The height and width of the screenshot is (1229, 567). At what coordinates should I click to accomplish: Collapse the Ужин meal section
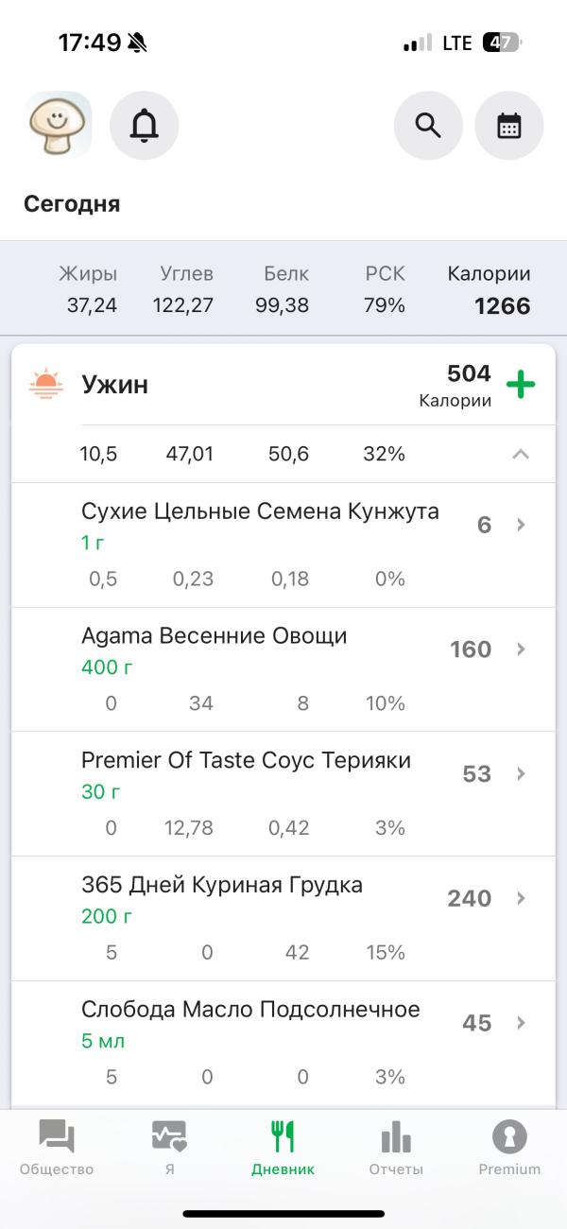(521, 455)
